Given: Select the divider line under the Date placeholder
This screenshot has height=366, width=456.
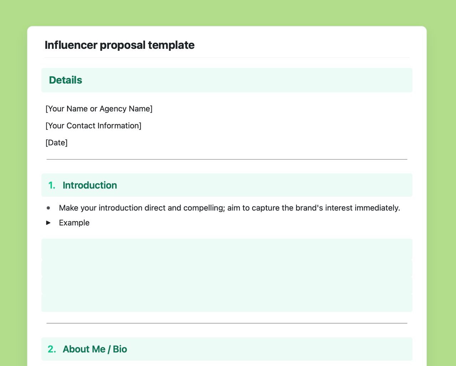Looking at the screenshot, I should tap(227, 158).
